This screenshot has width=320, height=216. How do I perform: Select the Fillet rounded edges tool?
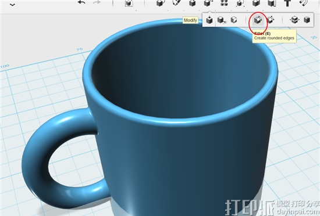(258, 20)
